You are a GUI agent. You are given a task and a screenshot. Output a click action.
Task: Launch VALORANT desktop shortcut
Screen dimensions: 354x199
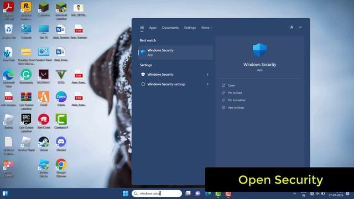click(x=44, y=77)
